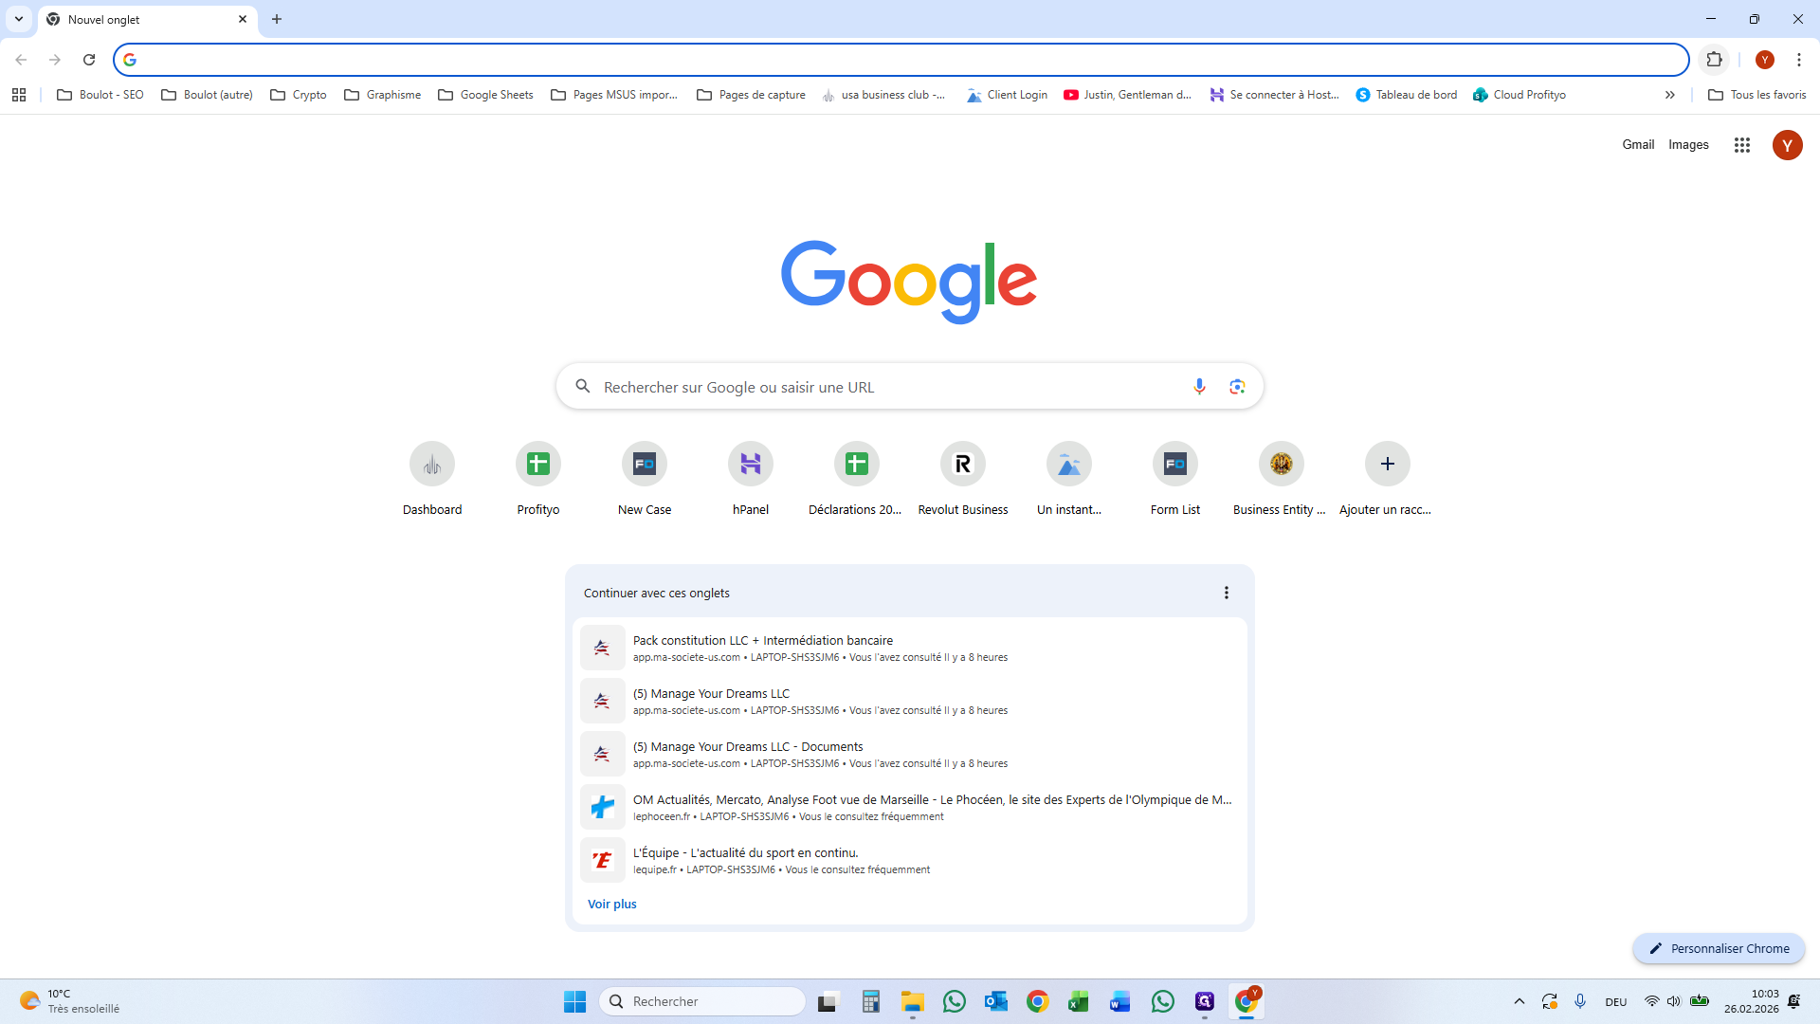Open the Chrome Extensions puzzle icon
Image resolution: width=1820 pixels, height=1024 pixels.
(x=1714, y=60)
